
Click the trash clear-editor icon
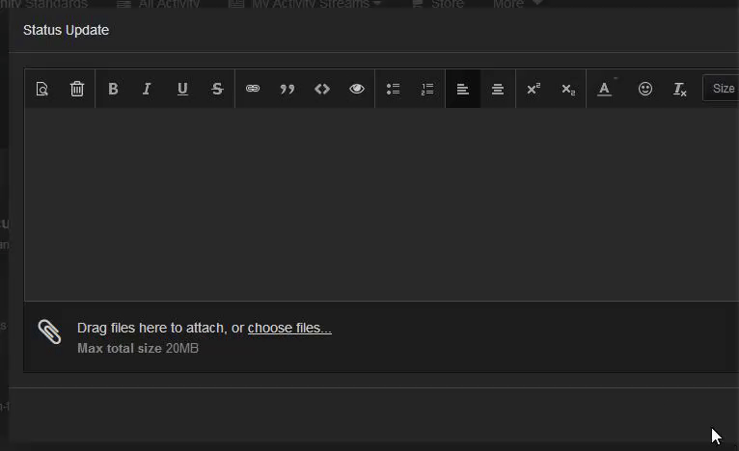77,89
